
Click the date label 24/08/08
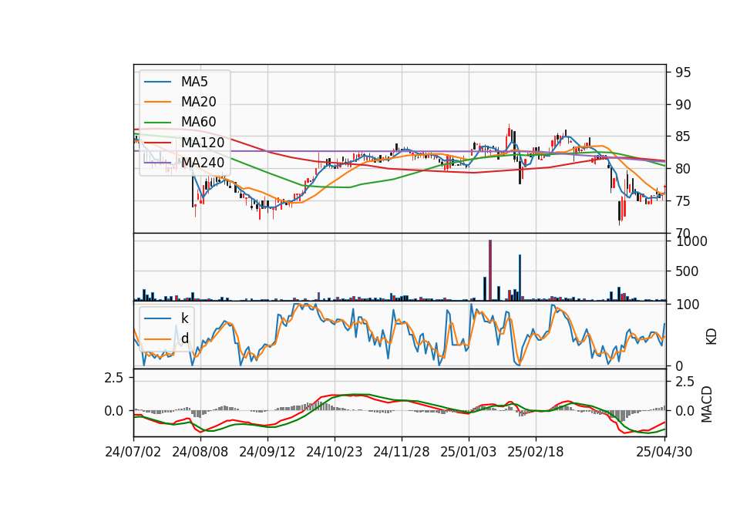tap(200, 452)
